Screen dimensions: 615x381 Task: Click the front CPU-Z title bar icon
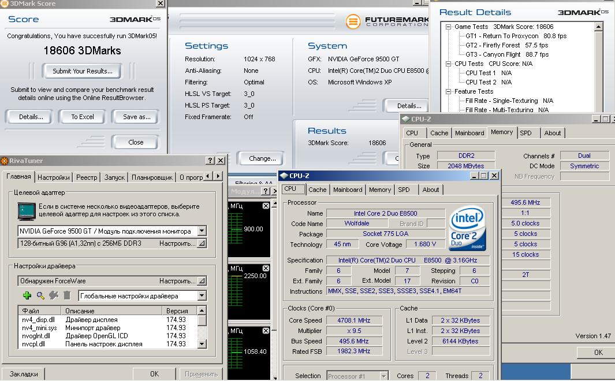[284, 176]
